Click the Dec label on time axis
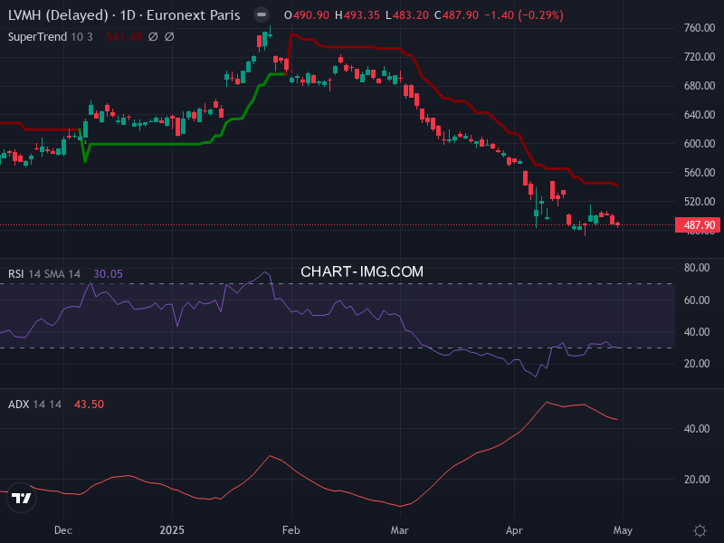The width and height of the screenshot is (724, 543). 63,530
